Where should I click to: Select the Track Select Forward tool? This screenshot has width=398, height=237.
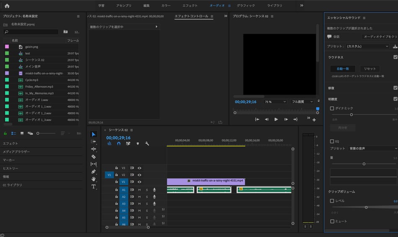coord(93,142)
